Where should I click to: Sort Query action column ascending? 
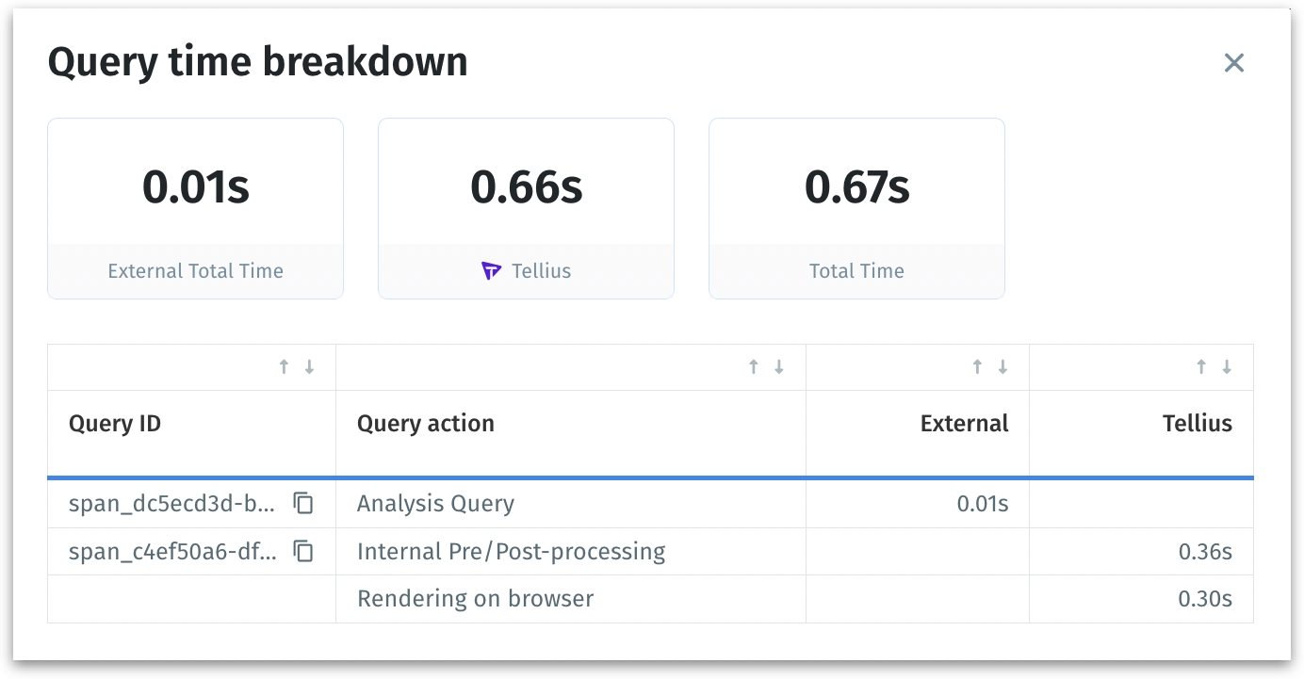[x=754, y=367]
